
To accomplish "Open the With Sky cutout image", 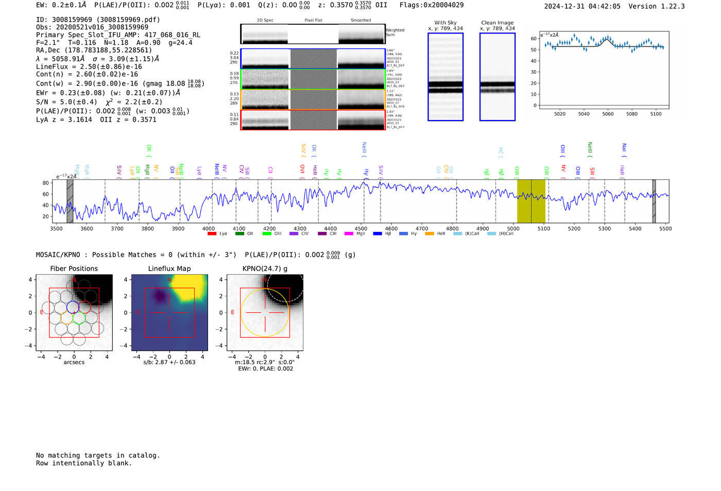I will pyautogui.click(x=445, y=77).
